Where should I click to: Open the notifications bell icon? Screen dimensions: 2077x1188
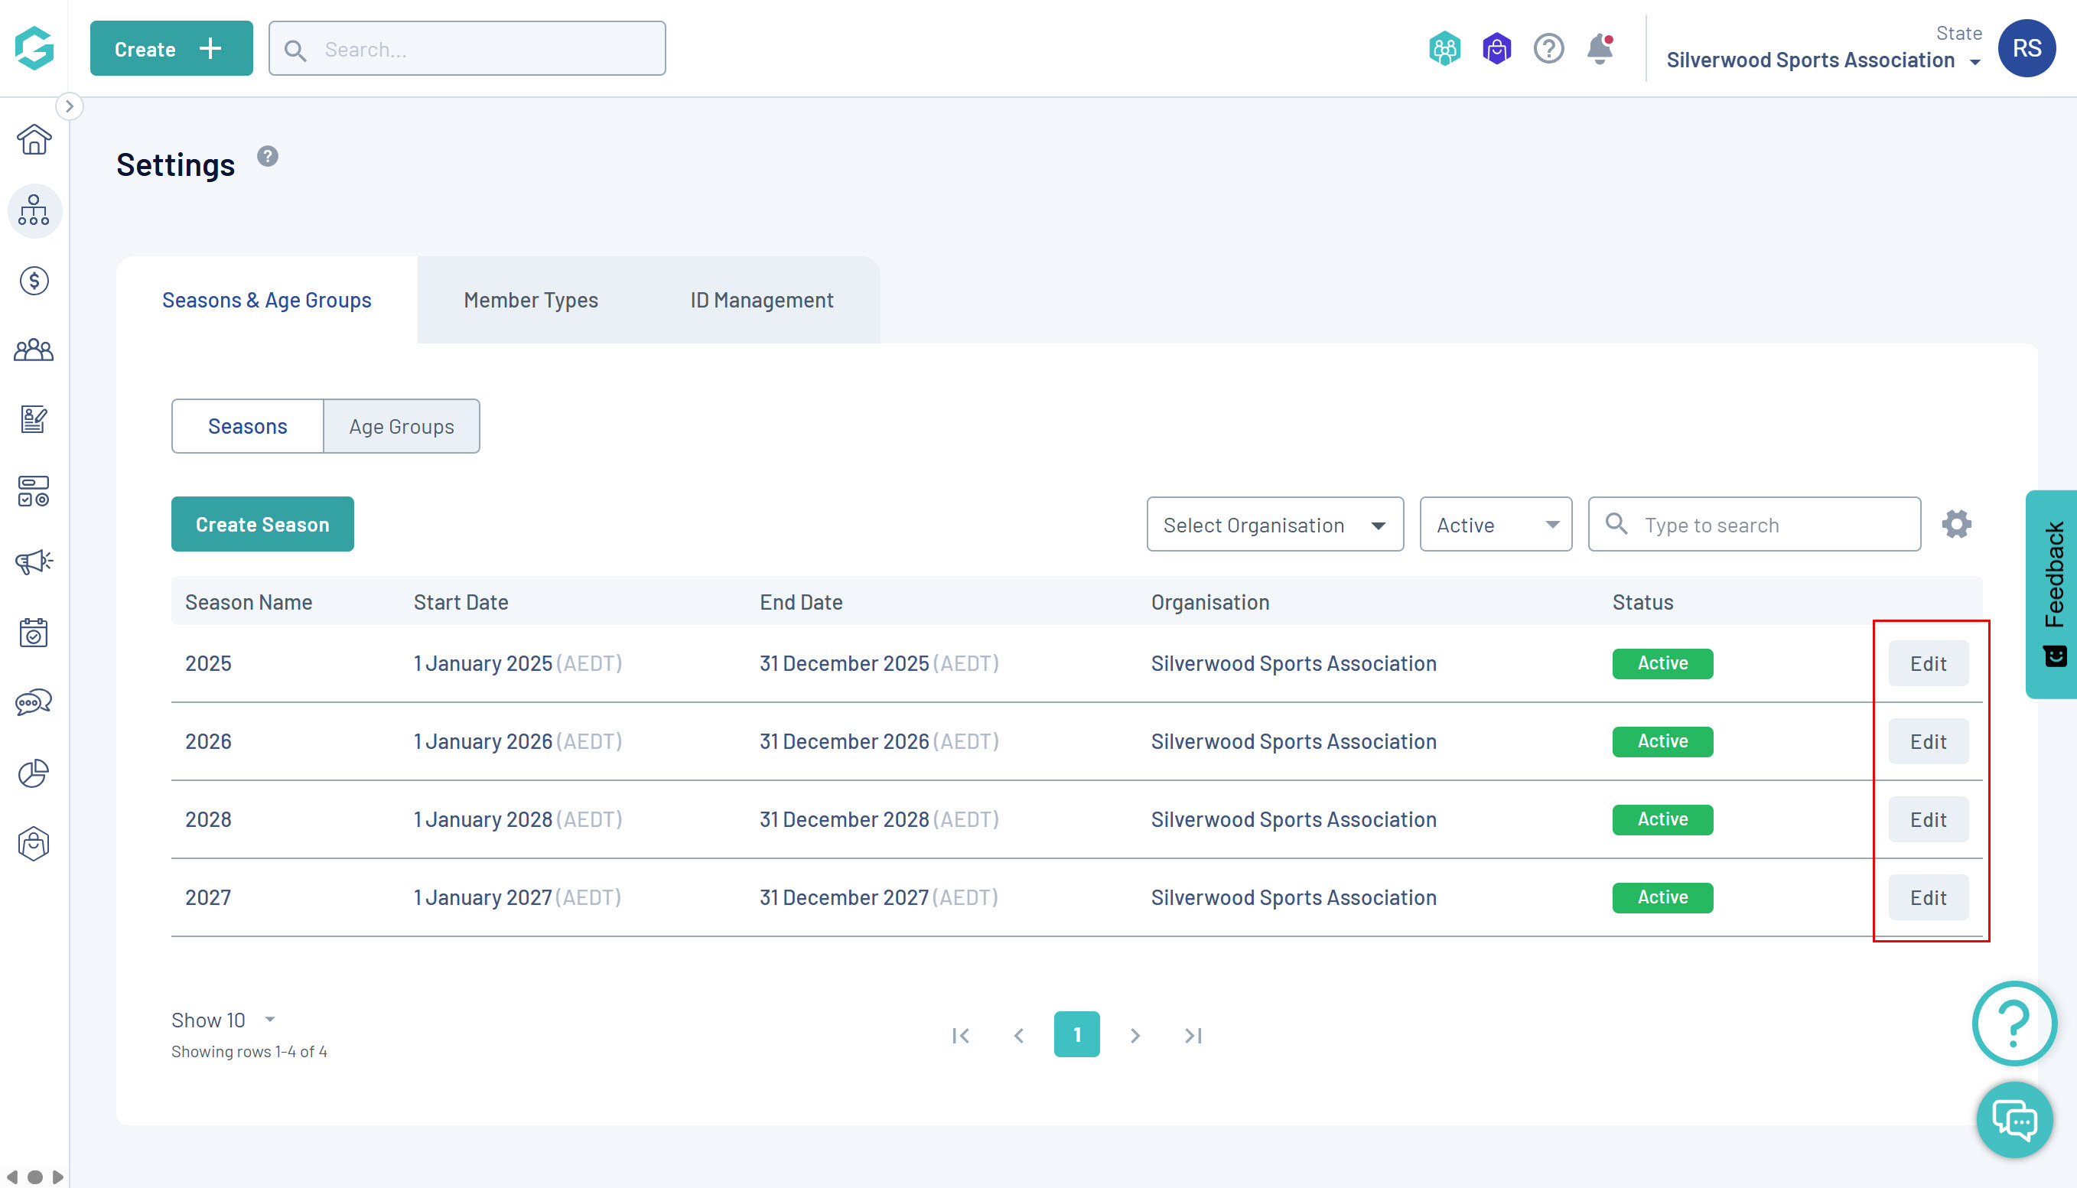point(1599,49)
